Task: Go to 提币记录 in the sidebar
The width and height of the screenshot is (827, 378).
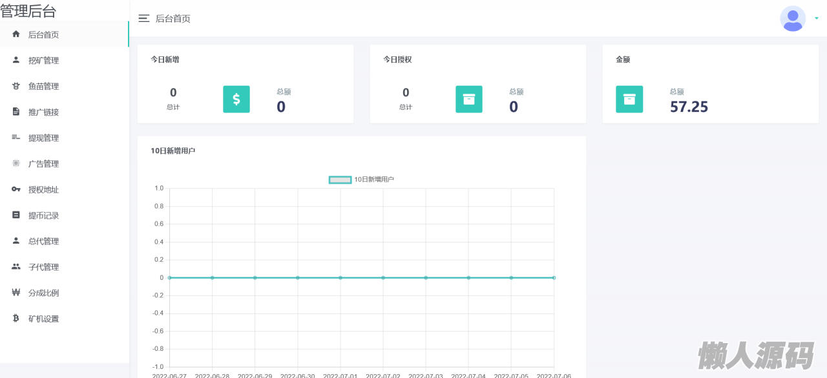Action: (x=43, y=215)
